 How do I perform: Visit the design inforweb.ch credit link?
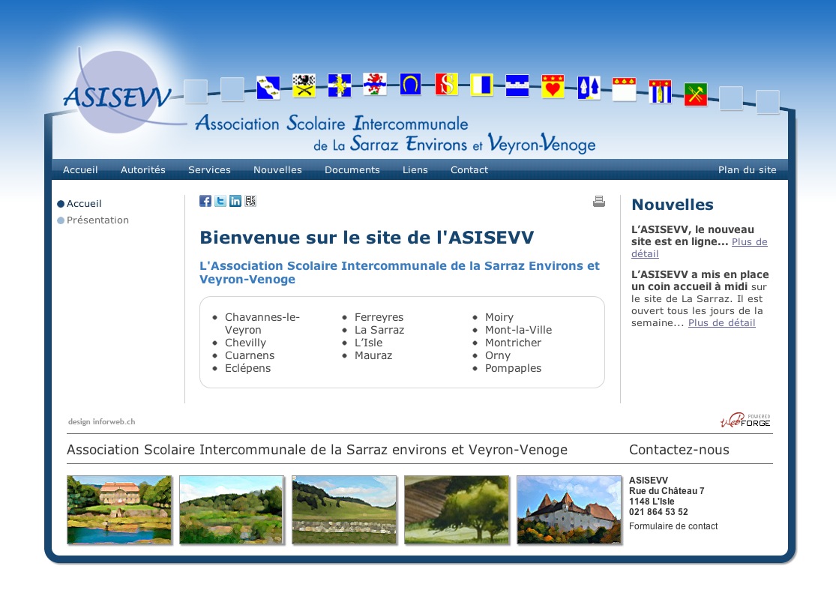[x=101, y=421]
